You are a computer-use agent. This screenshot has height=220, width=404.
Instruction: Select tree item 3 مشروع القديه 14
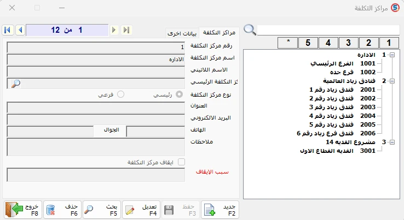coord(356,142)
